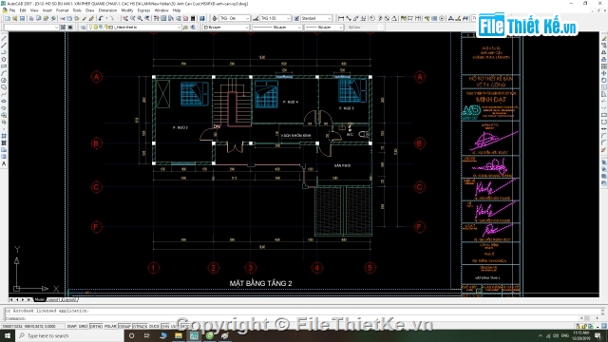This screenshot has width=608, height=342.
Task: Toggle POLAR tracking in status bar
Action: click(x=110, y=326)
